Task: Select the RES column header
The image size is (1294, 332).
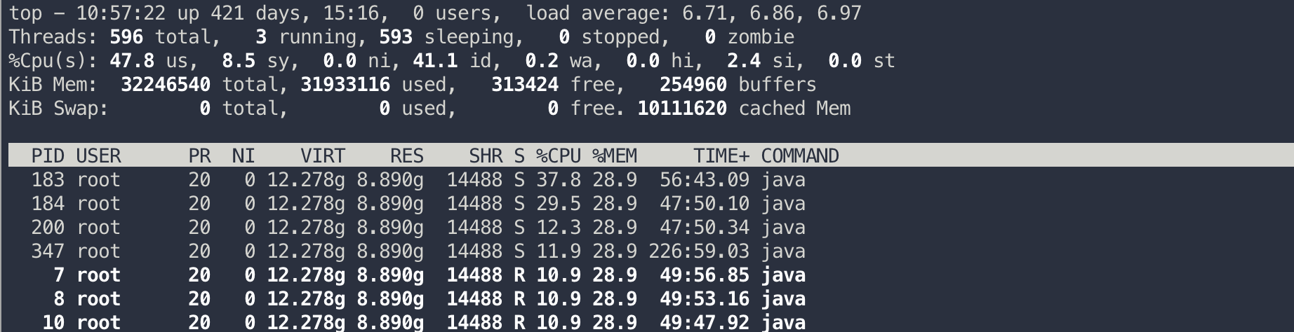Action: coord(407,155)
